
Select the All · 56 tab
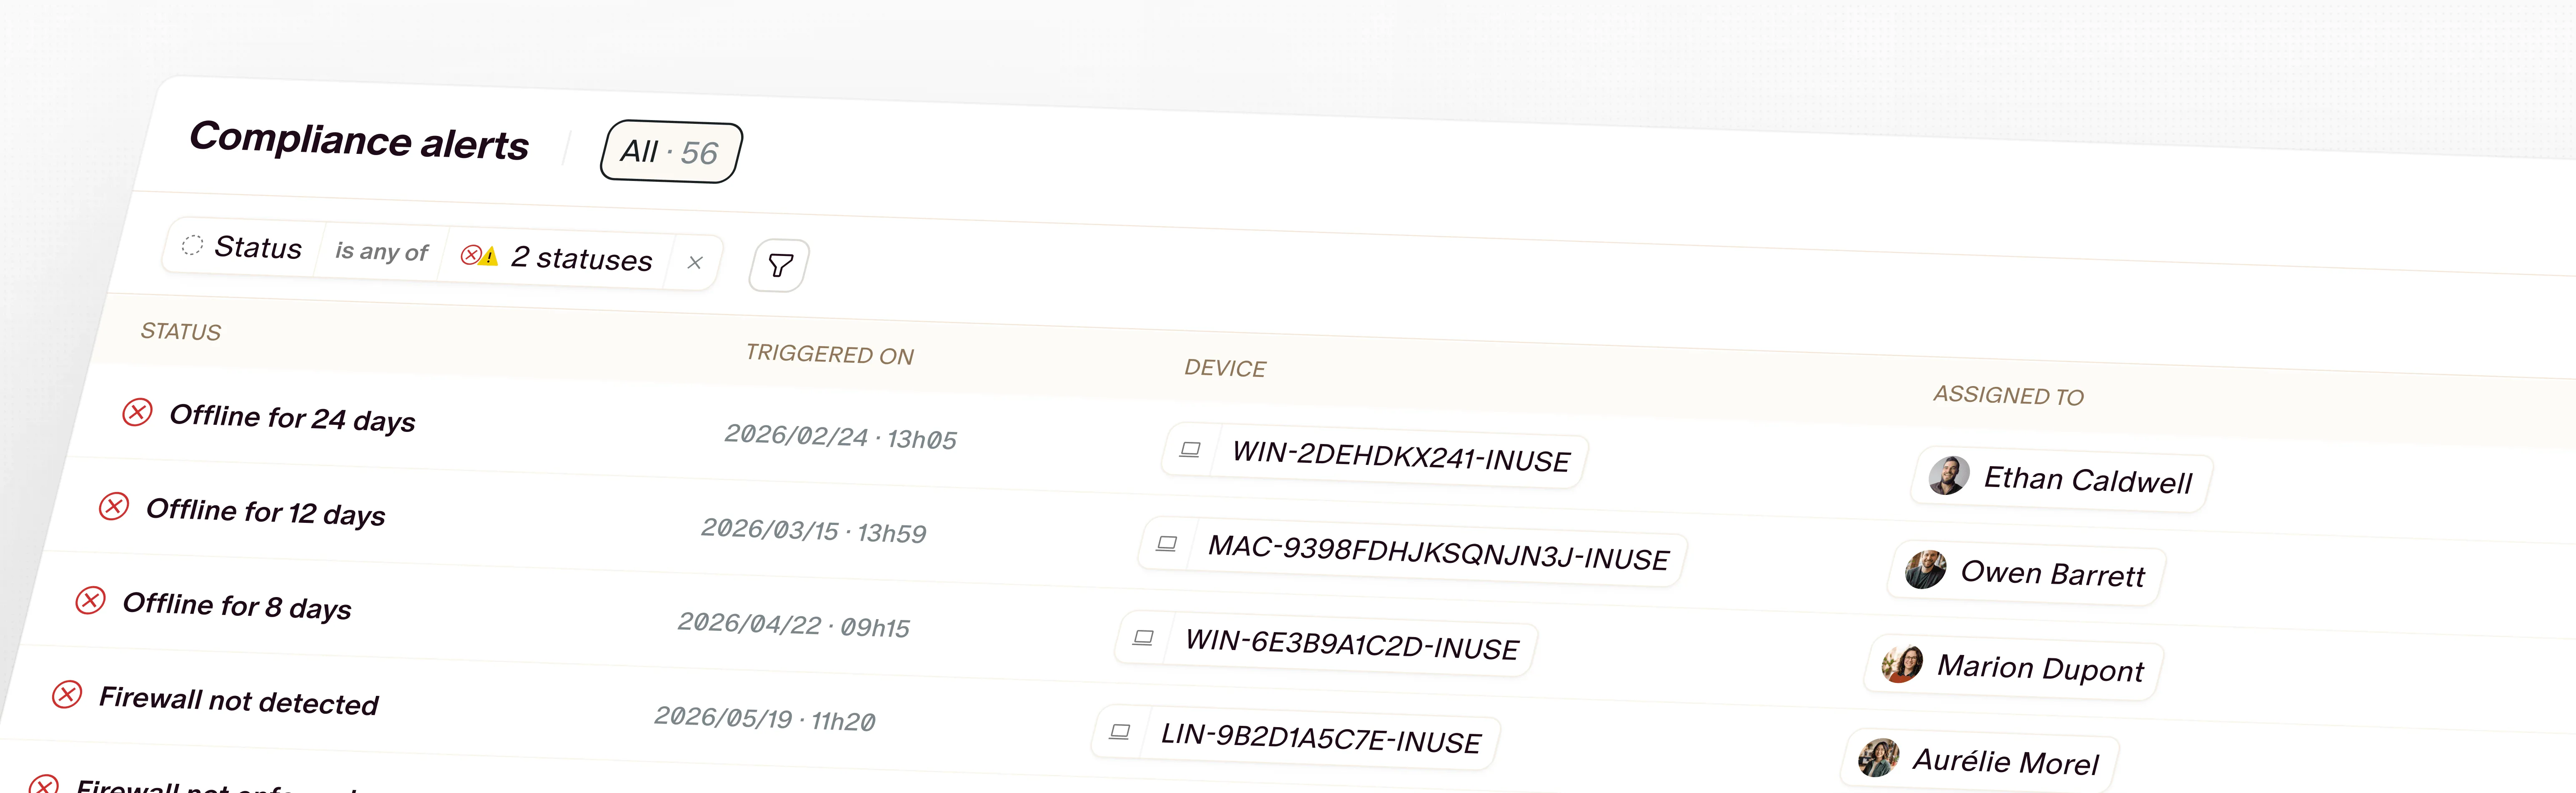pyautogui.click(x=671, y=152)
